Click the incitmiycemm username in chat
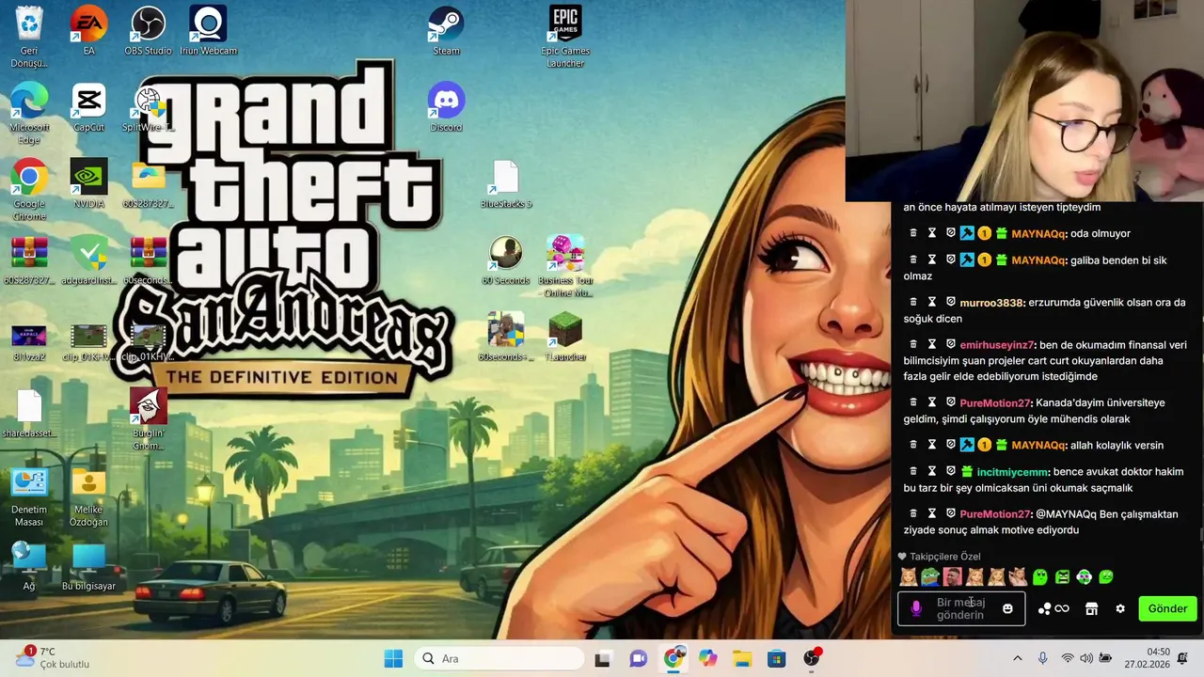This screenshot has width=1204, height=677. [x=1012, y=472]
